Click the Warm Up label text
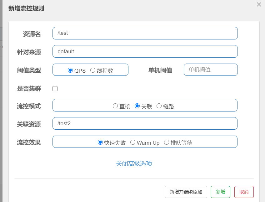265x202 pixels. (148, 143)
